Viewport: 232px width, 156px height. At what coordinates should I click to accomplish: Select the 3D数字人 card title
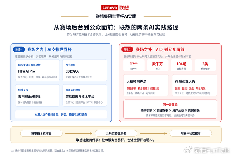point(72,71)
